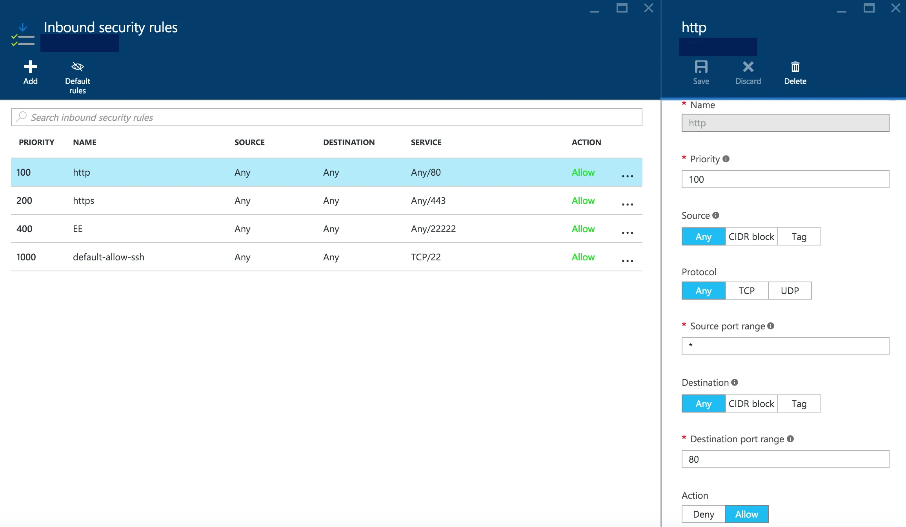Image resolution: width=906 pixels, height=527 pixels.
Task: Set Destination to Tag
Action: point(799,403)
